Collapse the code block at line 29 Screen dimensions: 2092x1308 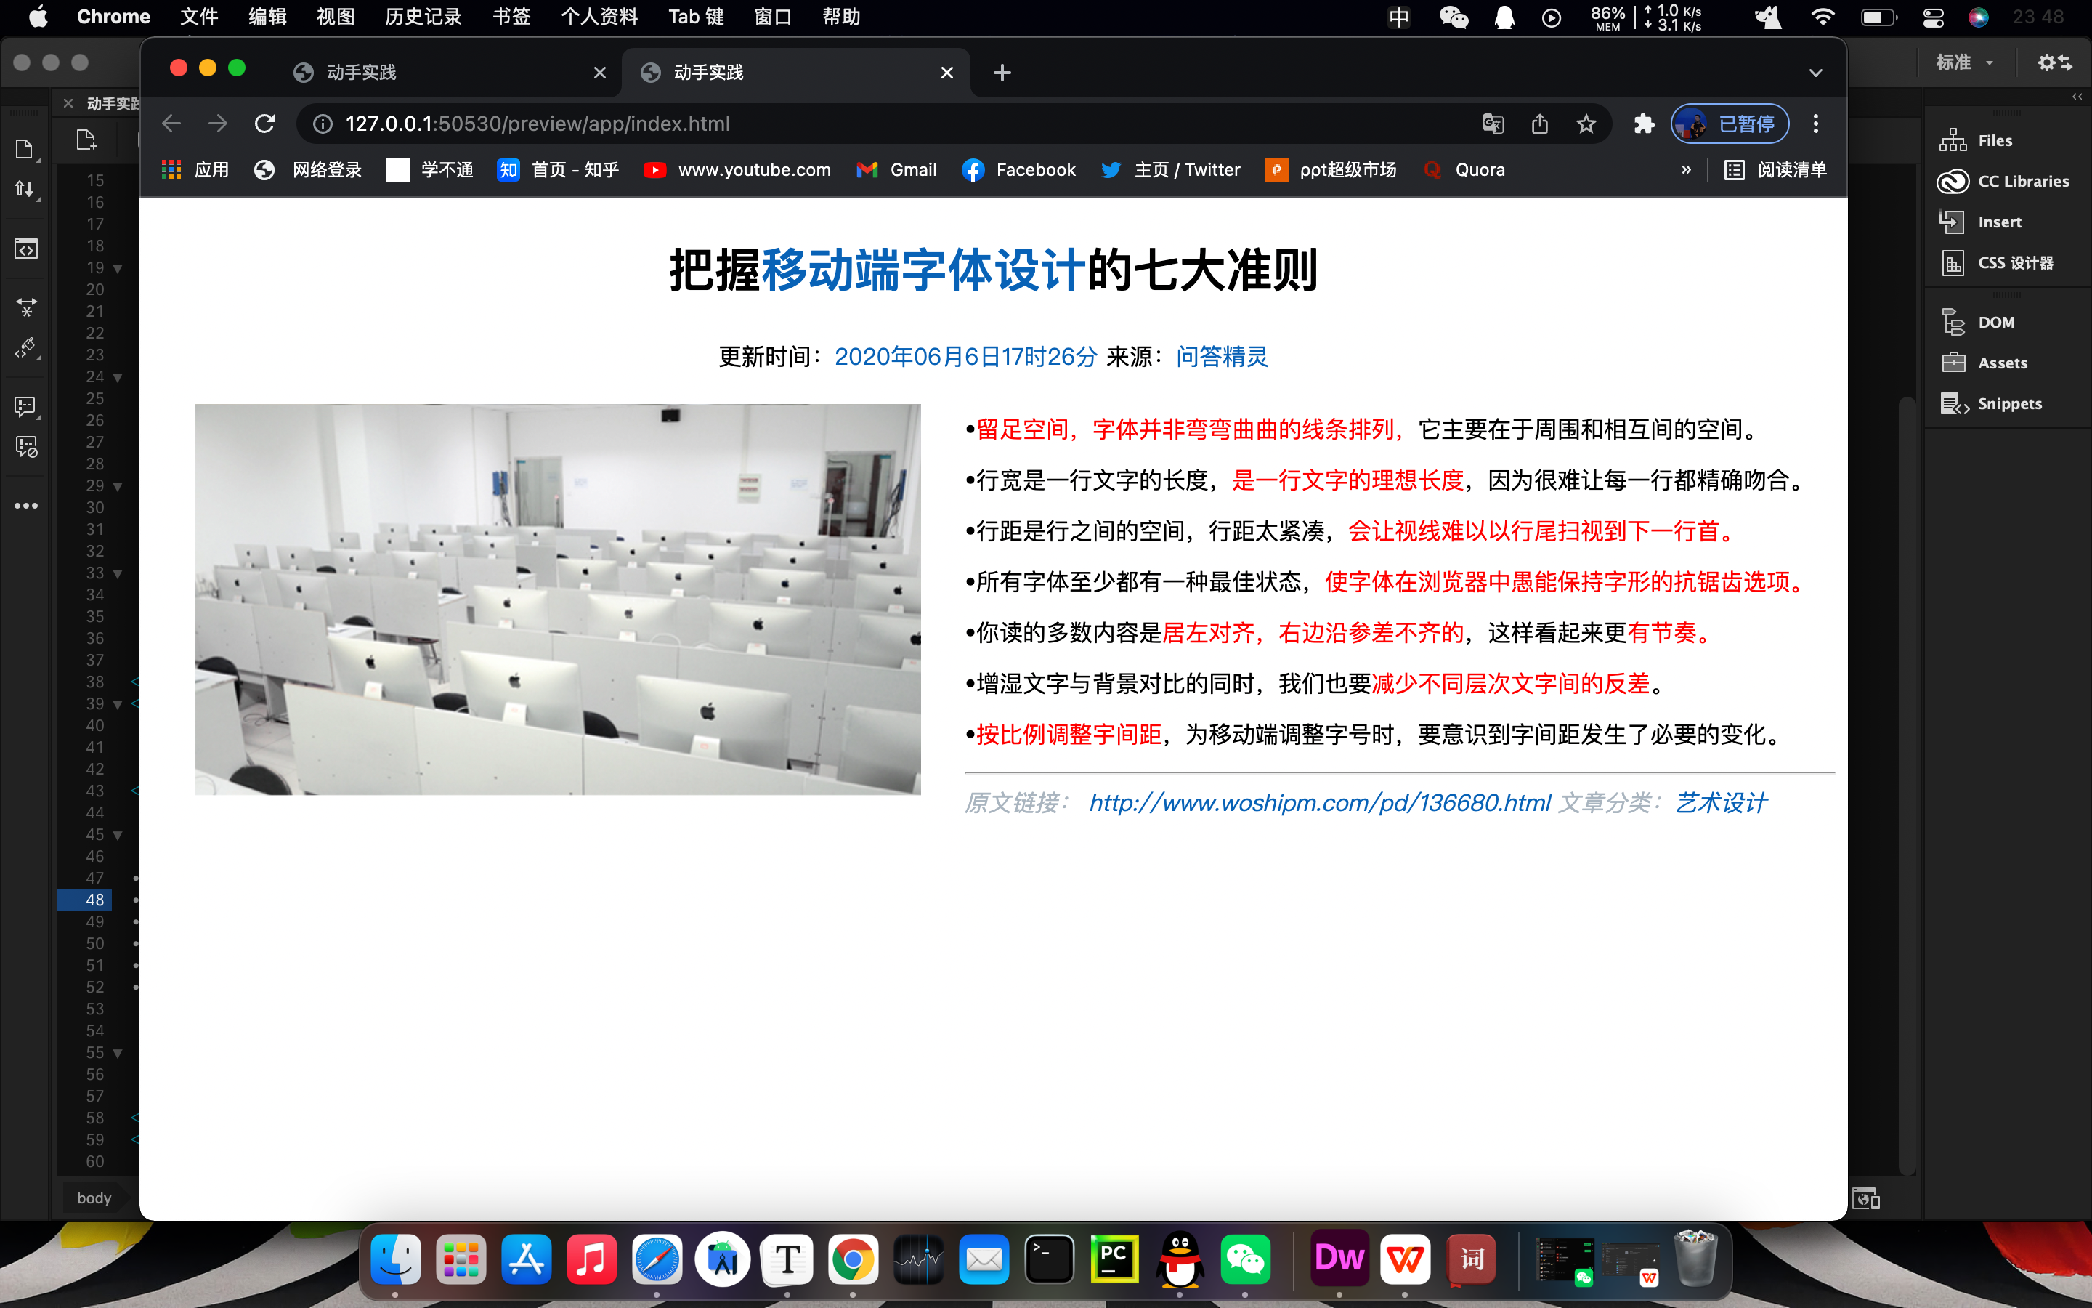tap(118, 485)
